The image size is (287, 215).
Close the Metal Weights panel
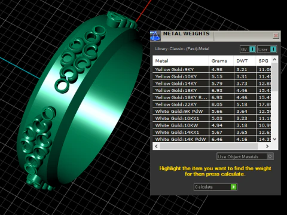click(276, 35)
